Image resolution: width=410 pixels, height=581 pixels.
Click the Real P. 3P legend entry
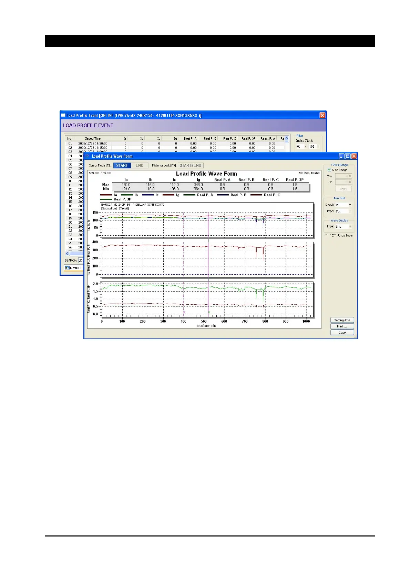pyautogui.click(x=116, y=199)
